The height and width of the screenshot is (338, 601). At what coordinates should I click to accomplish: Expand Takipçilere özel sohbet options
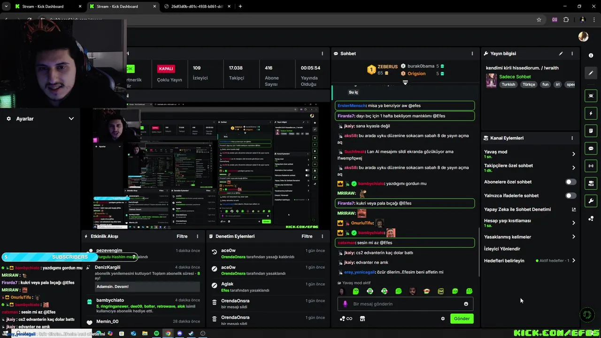[x=573, y=168]
